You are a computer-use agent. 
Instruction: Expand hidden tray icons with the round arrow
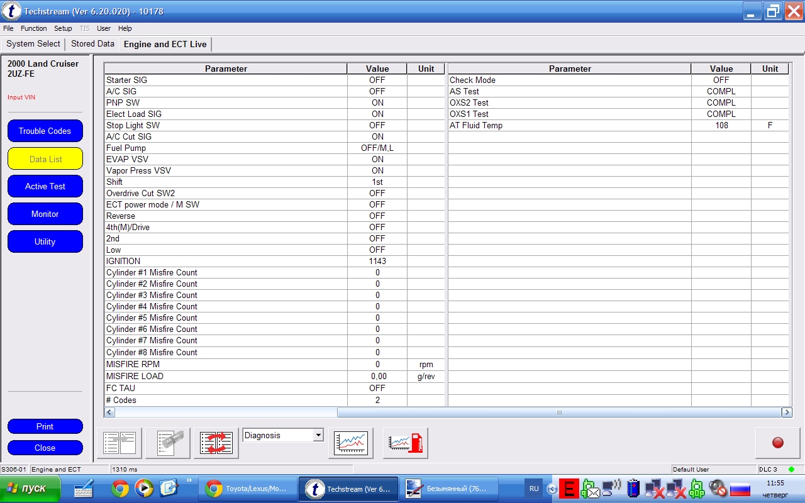click(552, 489)
